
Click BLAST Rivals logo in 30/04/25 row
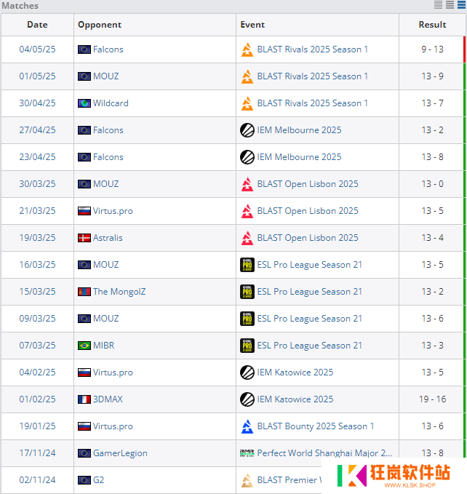pos(247,103)
